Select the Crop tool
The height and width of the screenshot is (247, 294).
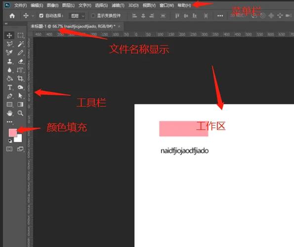pyautogui.click(x=20, y=79)
